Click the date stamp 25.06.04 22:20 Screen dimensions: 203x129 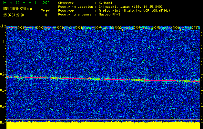pos(14,15)
